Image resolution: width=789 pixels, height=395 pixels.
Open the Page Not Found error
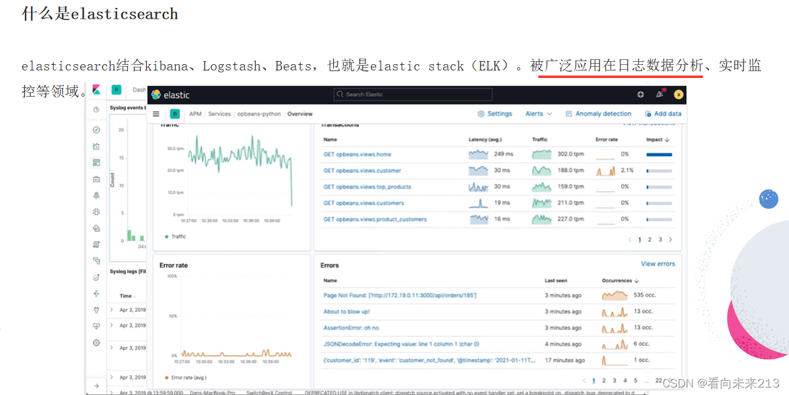coord(400,295)
